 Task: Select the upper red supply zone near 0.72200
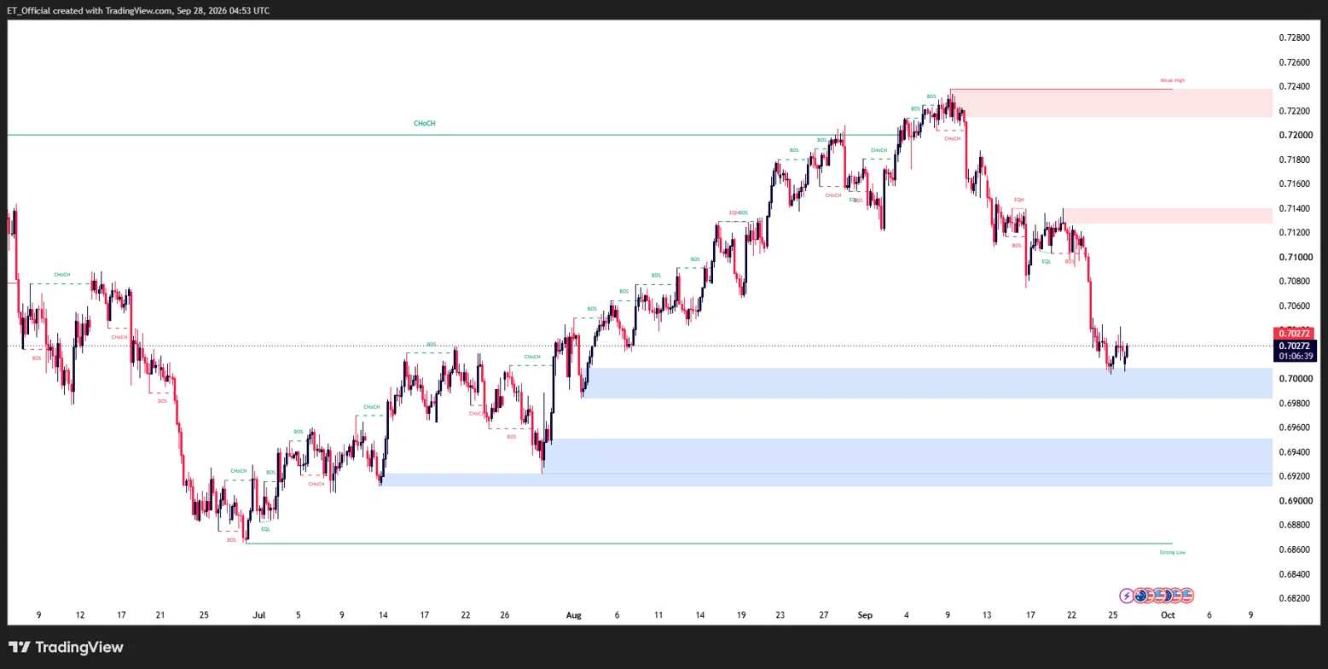[x=1111, y=102]
